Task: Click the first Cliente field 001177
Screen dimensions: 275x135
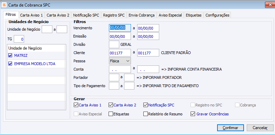Action: 120,53
